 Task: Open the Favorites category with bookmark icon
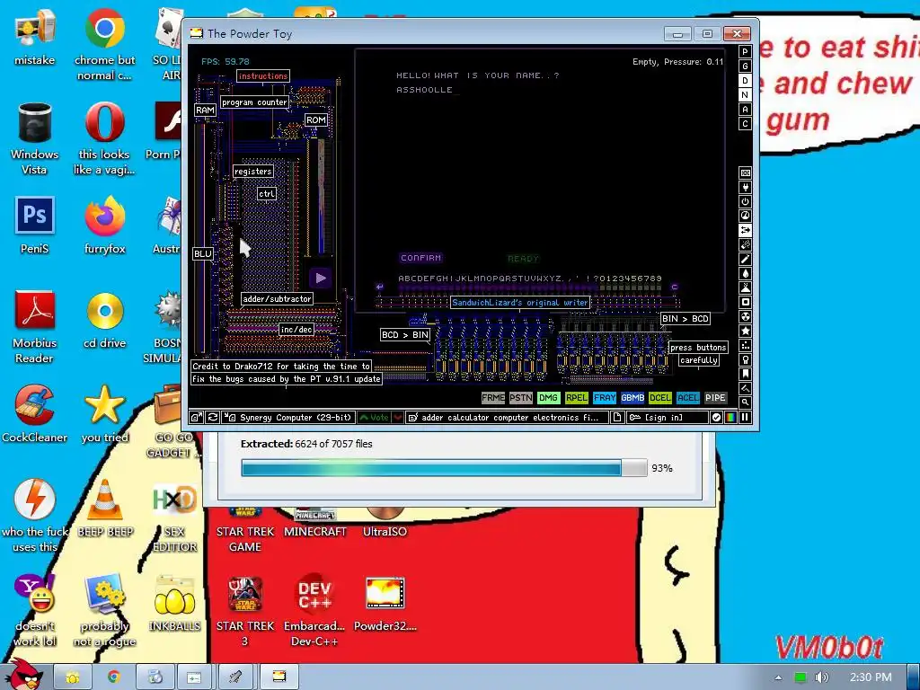pos(745,374)
